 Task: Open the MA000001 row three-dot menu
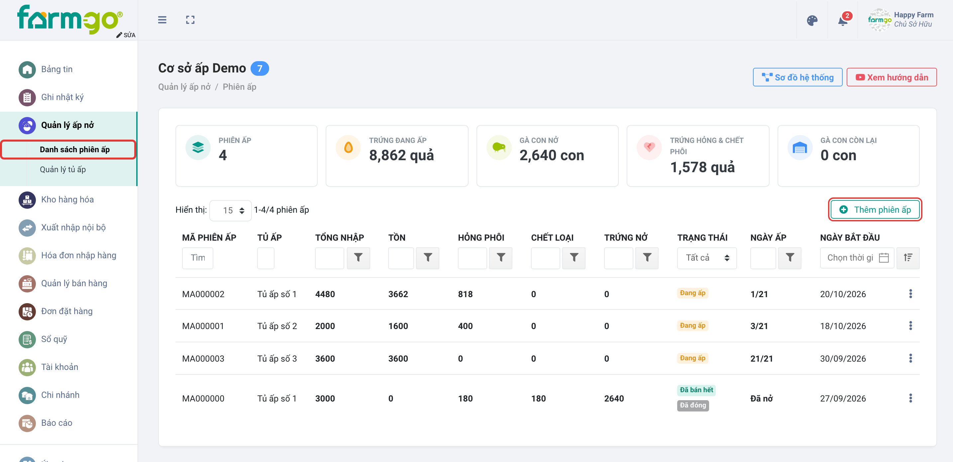click(910, 326)
